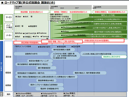Click 'Prodrone(2023:UTMに合わせて)' entry
This screenshot has width=129, height=97.
pos(76,23)
